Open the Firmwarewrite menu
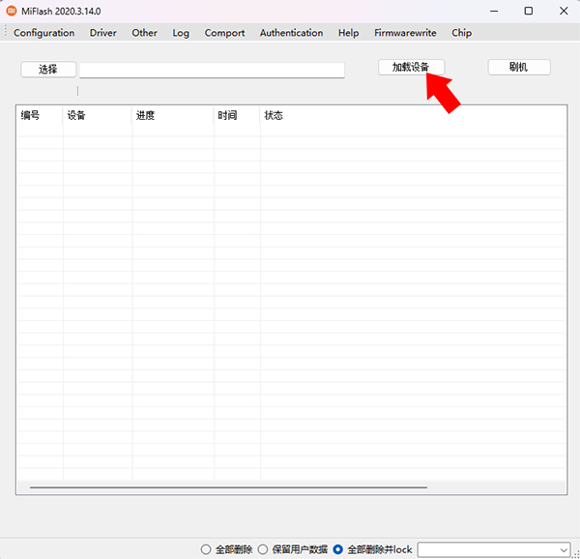Viewport: 580px width, 559px height. tap(405, 33)
